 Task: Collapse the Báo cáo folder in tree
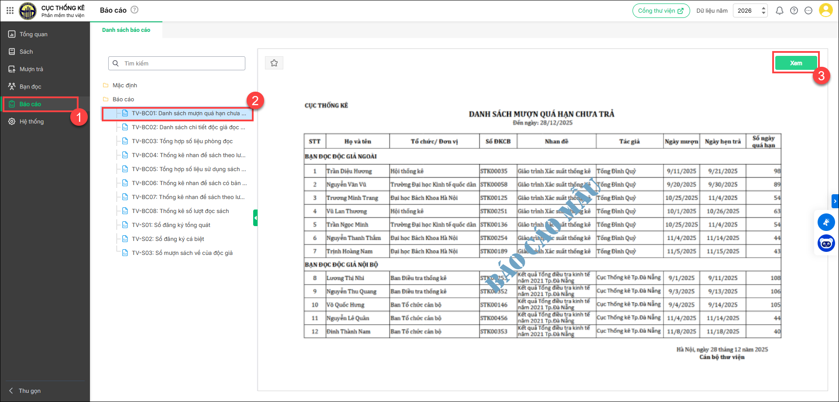[x=123, y=99]
